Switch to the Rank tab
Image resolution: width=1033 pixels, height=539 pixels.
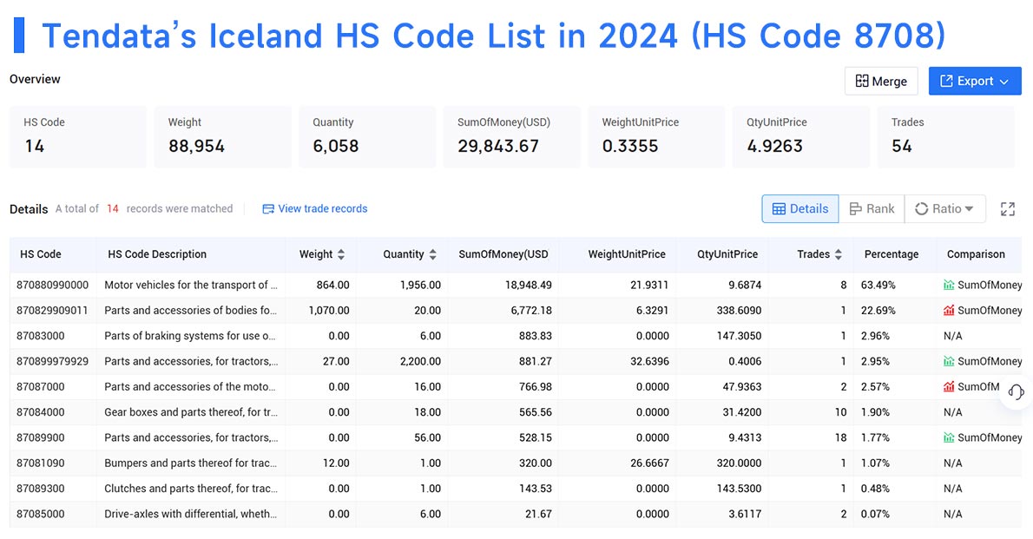click(872, 208)
